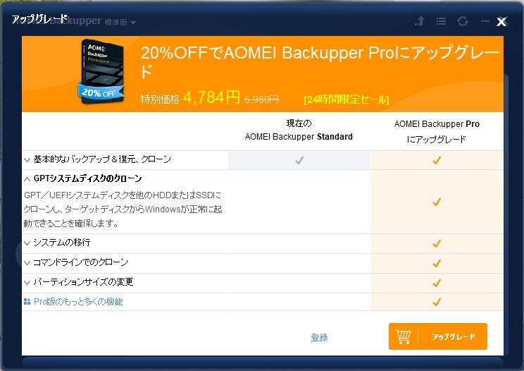Click the GPT／UEFI description paragraph
The image size is (524, 371).
pos(123,209)
